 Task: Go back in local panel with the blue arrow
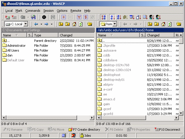[x=36, y=24]
